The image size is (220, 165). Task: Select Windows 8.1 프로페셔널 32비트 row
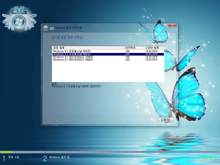coord(108,51)
